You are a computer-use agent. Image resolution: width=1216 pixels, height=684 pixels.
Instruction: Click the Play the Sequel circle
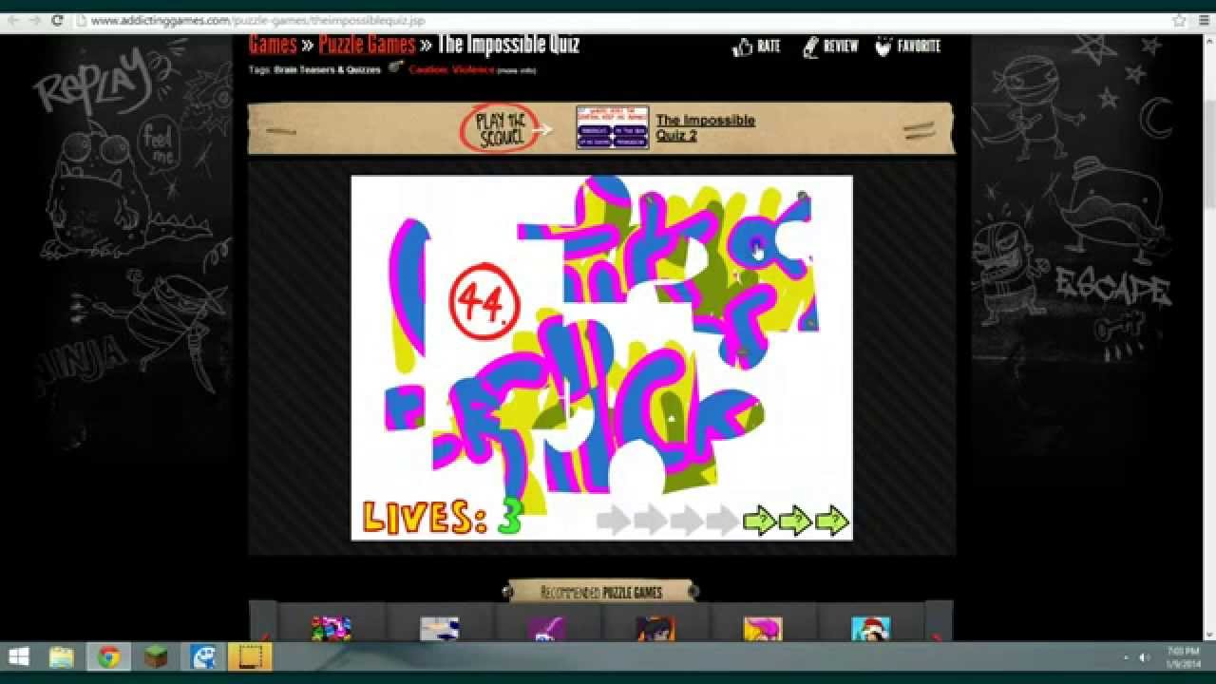(500, 128)
